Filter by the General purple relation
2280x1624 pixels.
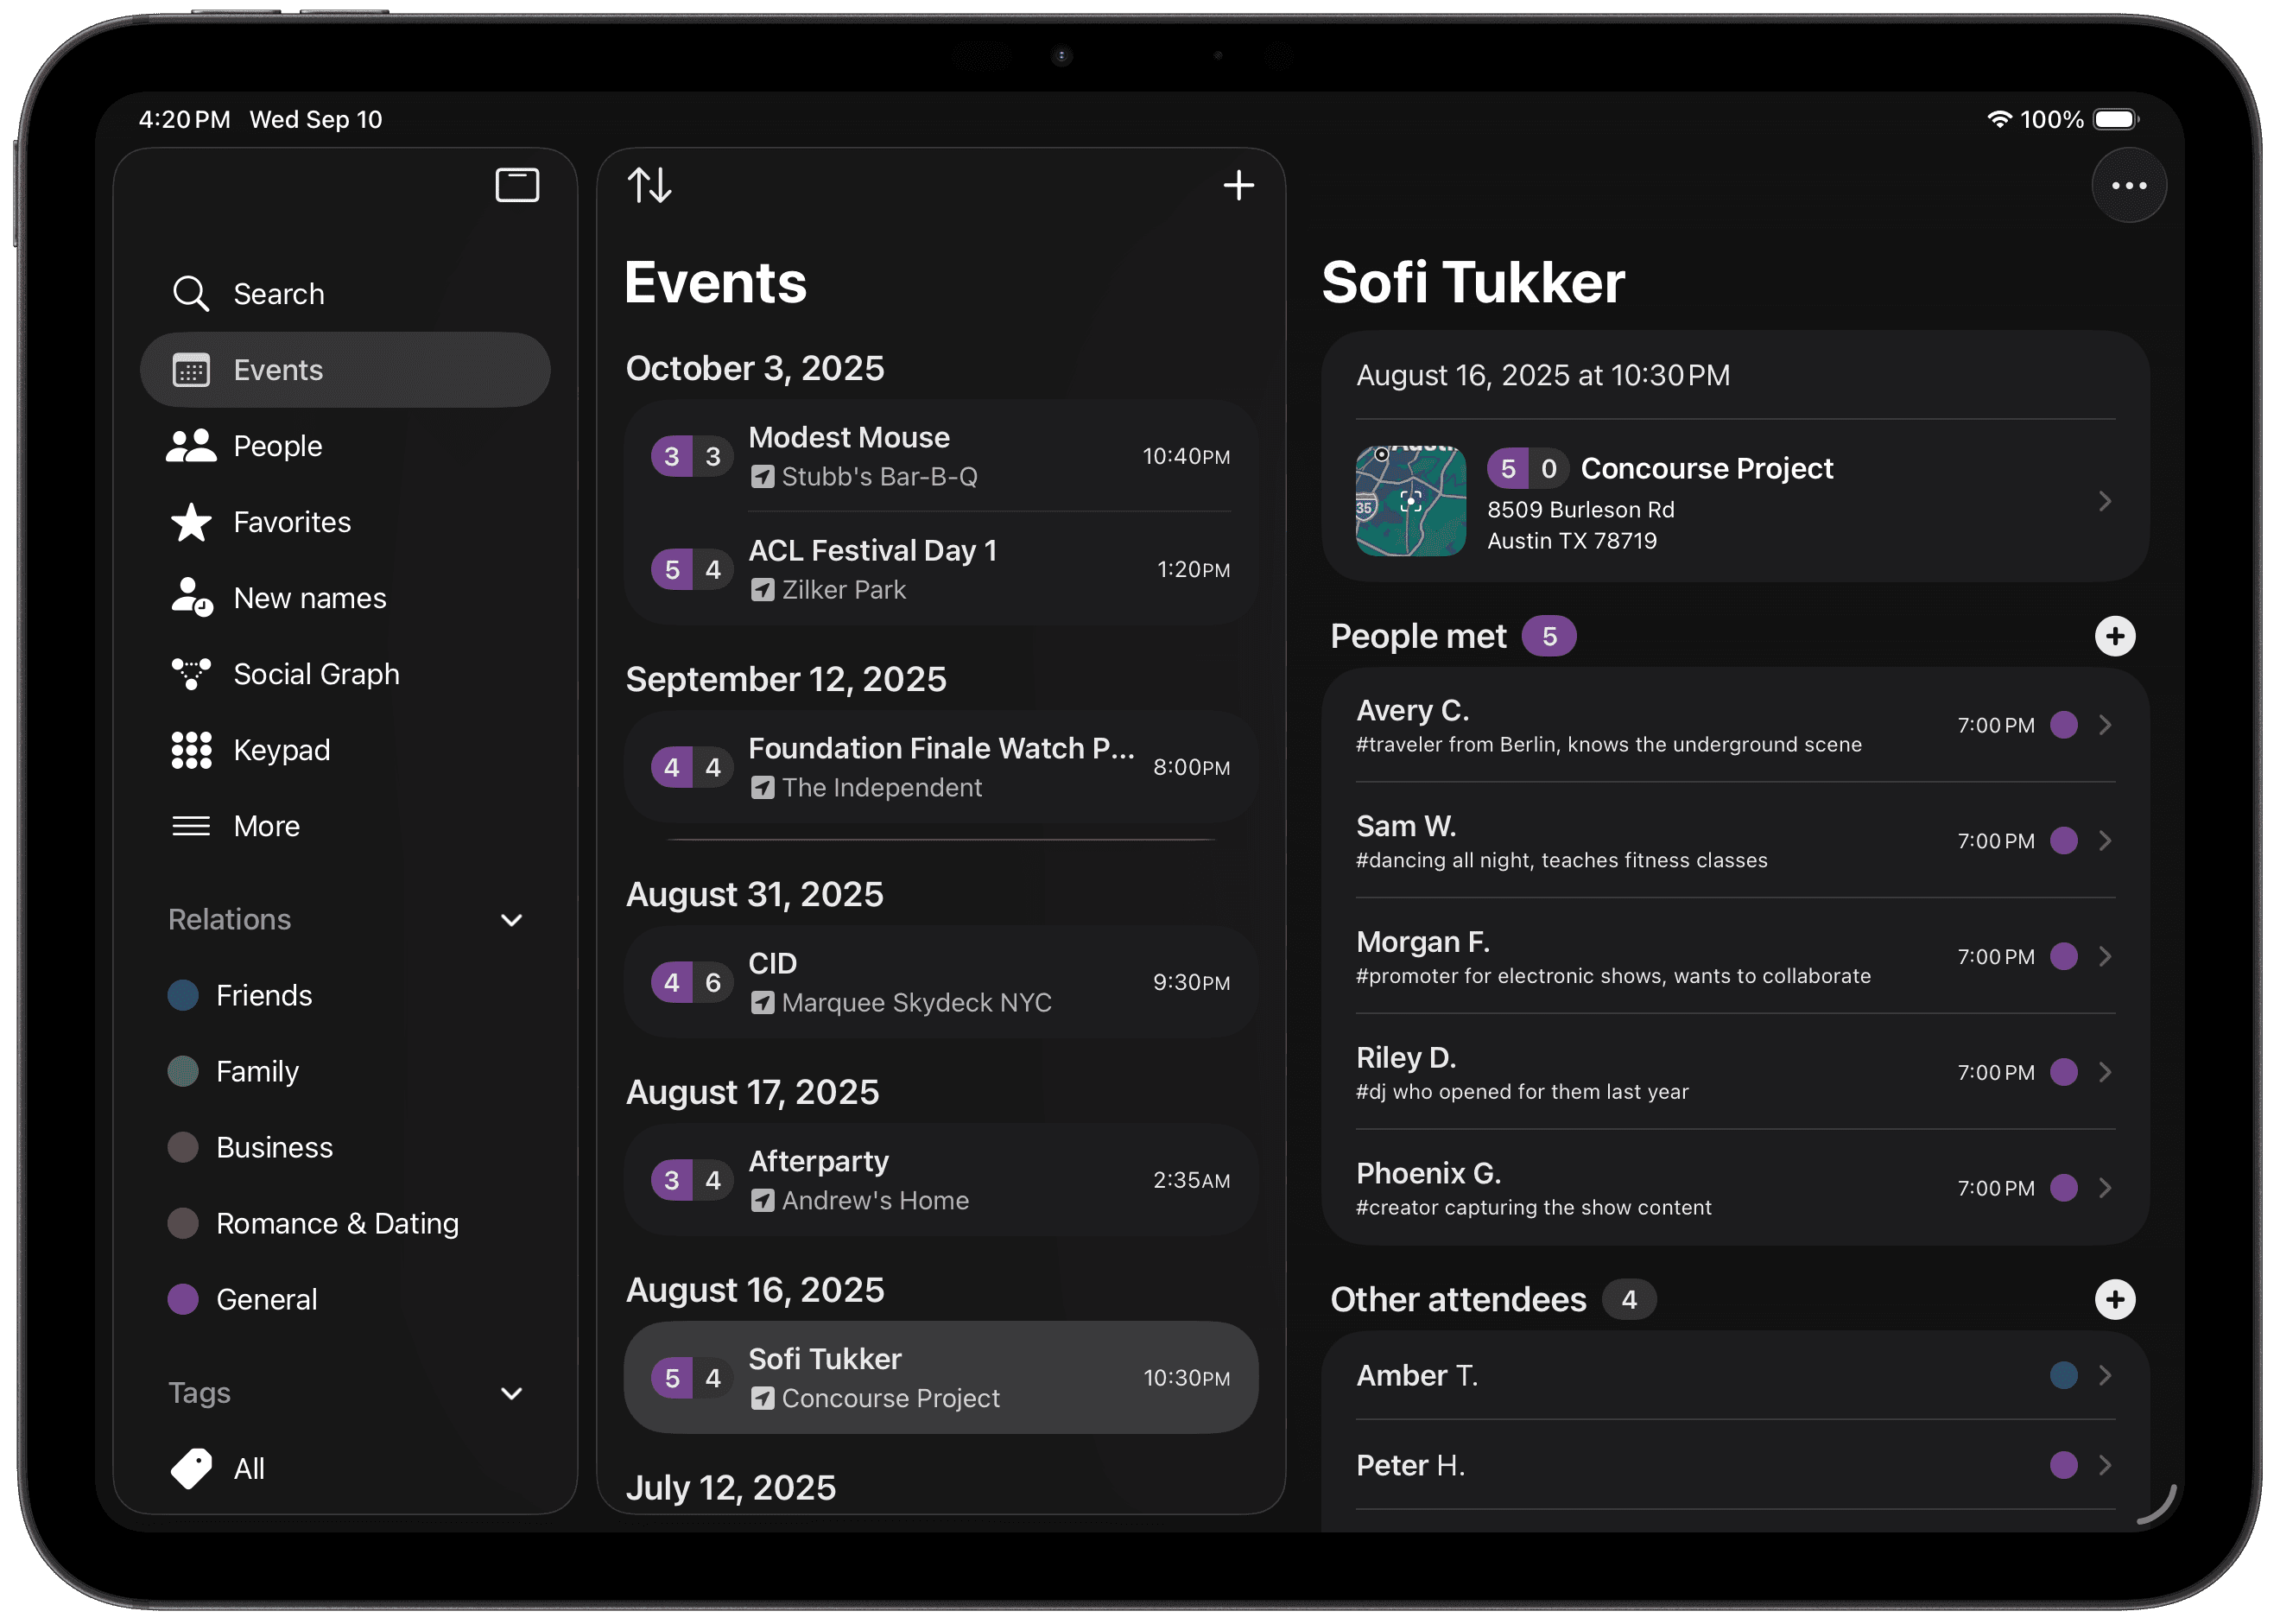(x=183, y=1299)
